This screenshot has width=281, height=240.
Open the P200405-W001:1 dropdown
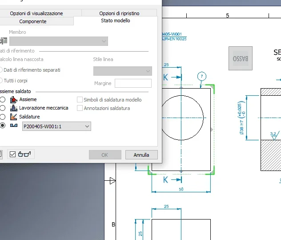pos(56,126)
